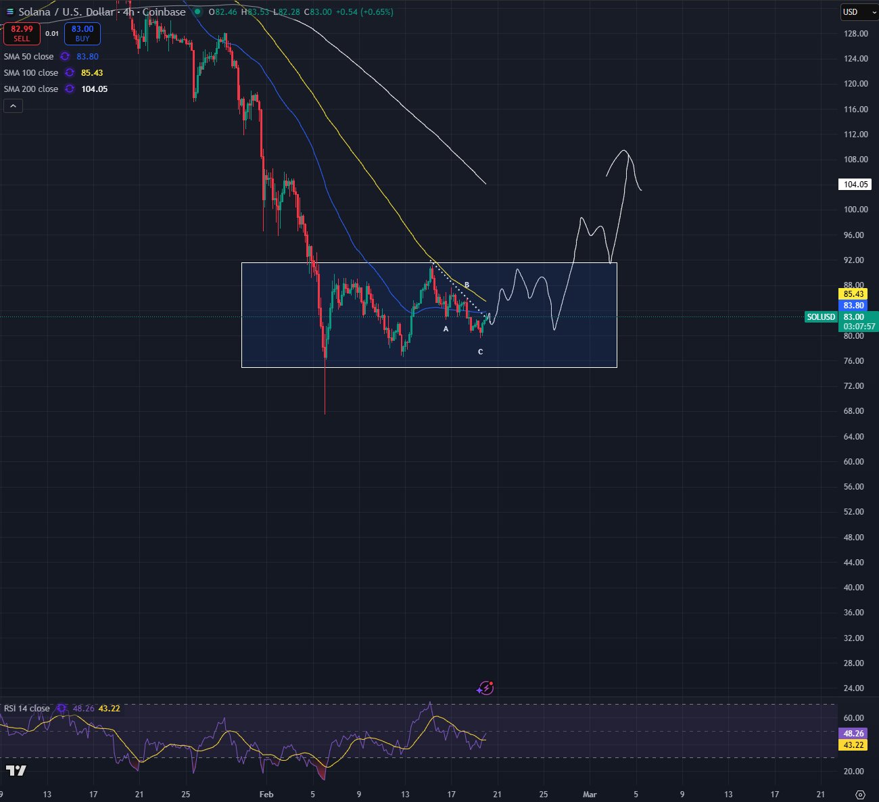Click the green data status dot in header
879x802 pixels.
[x=197, y=11]
